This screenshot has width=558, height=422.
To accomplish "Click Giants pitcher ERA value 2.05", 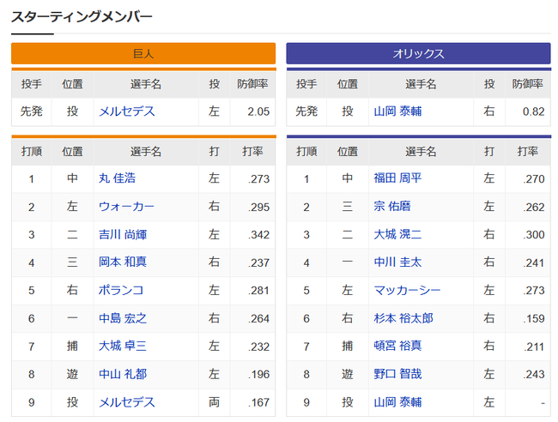I will 258,112.
